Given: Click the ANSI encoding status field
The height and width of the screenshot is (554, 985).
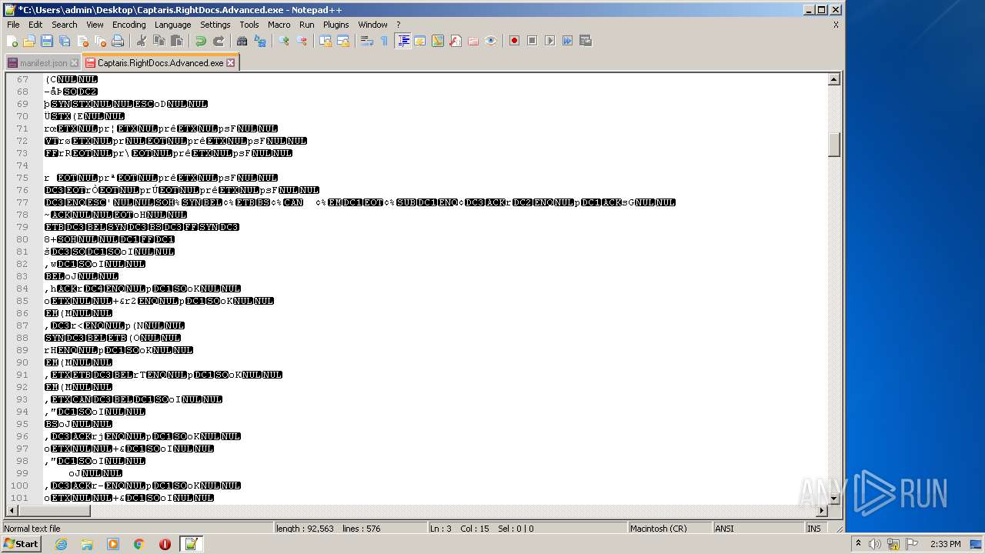Looking at the screenshot, I should click(757, 529).
